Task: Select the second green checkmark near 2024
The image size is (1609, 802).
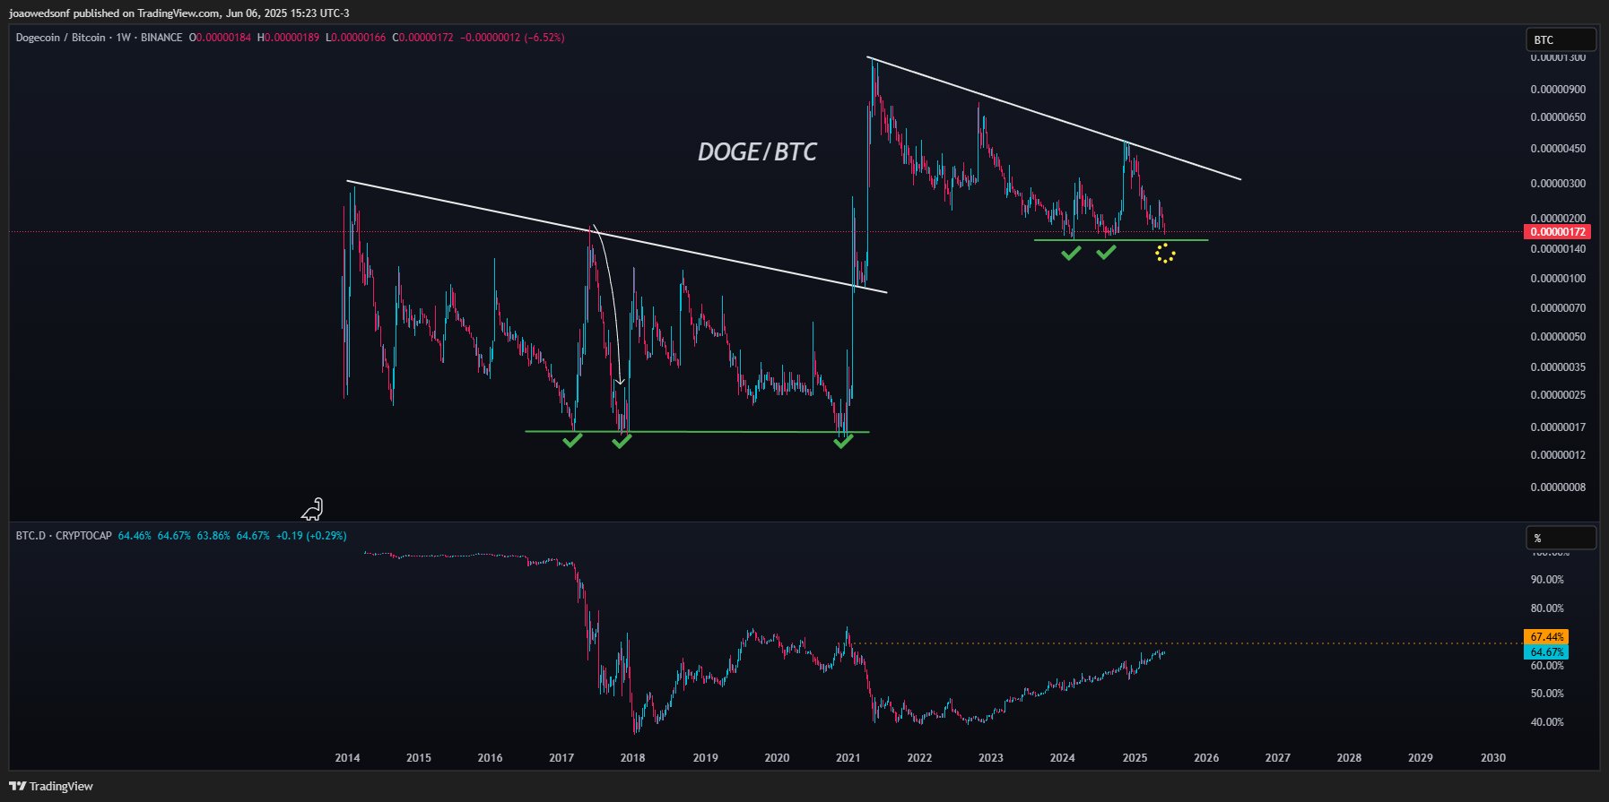Action: 1107,253
